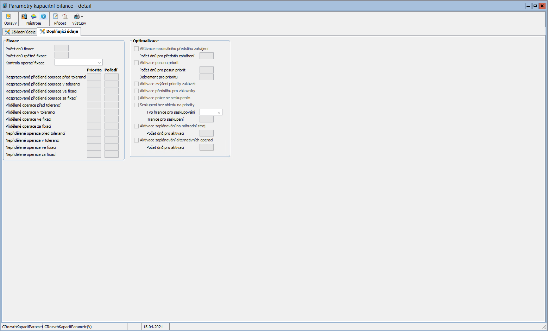This screenshot has height=331, width=548.
Task: Tick Aktivace zaplánování alternativních operací checkbox
Action: pyautogui.click(x=137, y=140)
